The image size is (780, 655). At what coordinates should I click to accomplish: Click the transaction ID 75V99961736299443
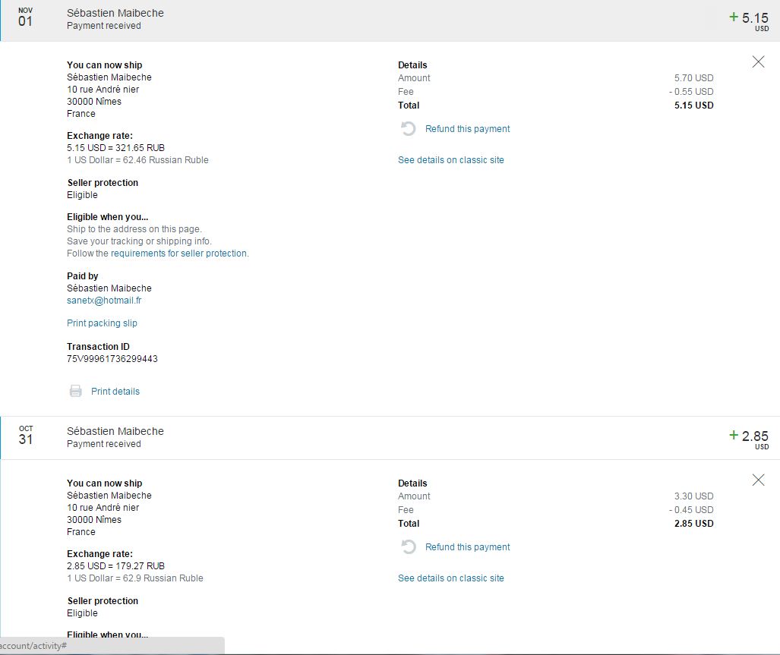[112, 359]
